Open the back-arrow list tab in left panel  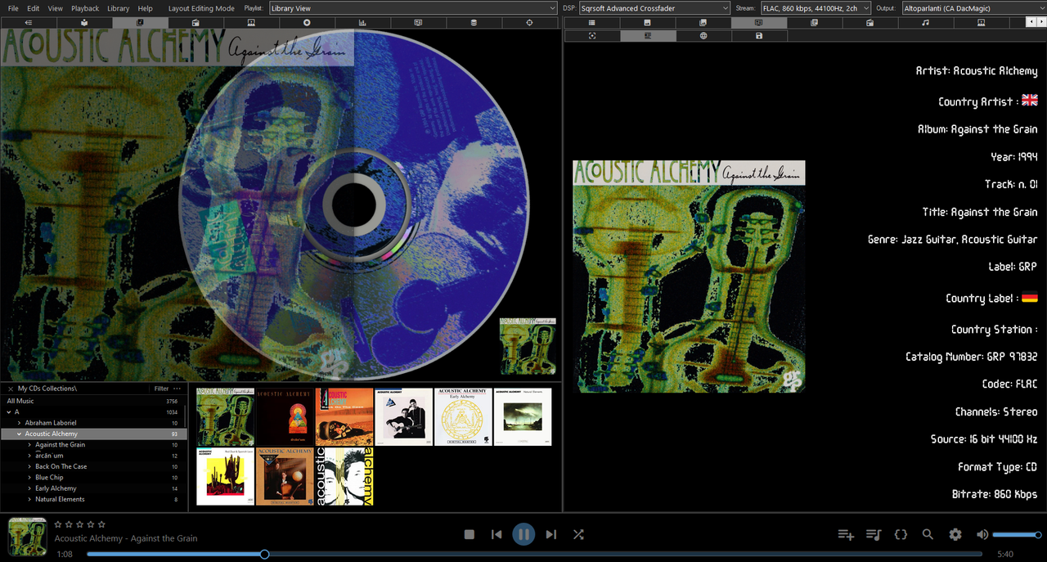(x=28, y=23)
